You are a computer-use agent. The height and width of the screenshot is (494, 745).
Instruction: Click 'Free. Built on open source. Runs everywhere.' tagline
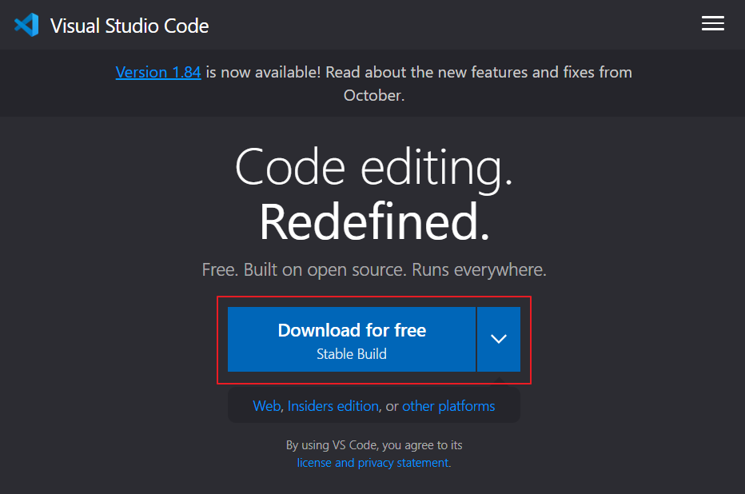click(374, 270)
